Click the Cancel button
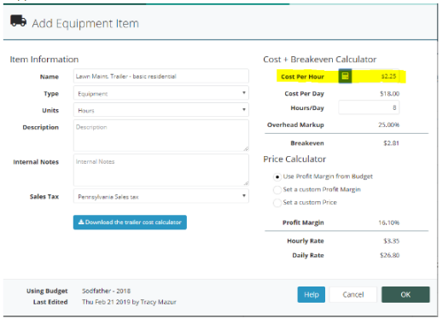 [x=353, y=295]
